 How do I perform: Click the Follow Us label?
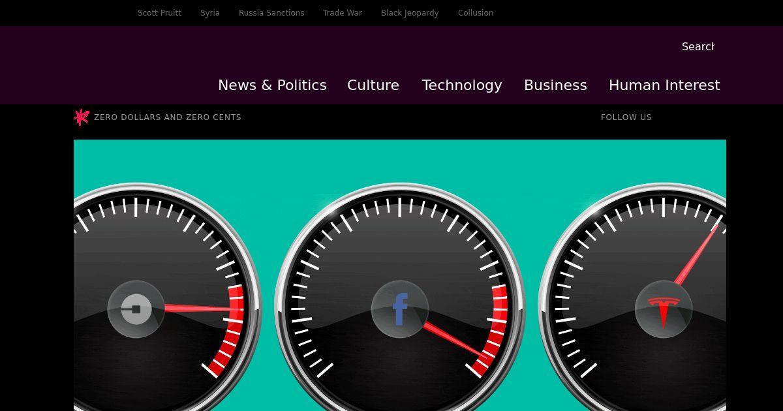[626, 117]
